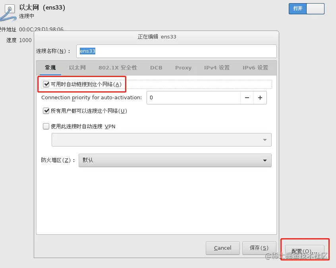
Task: Click the dialog title 正在编辑 ens33
Action: 157,37
